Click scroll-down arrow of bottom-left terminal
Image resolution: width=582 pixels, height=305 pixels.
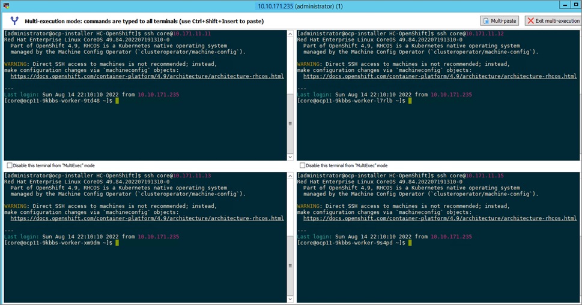tap(290, 299)
